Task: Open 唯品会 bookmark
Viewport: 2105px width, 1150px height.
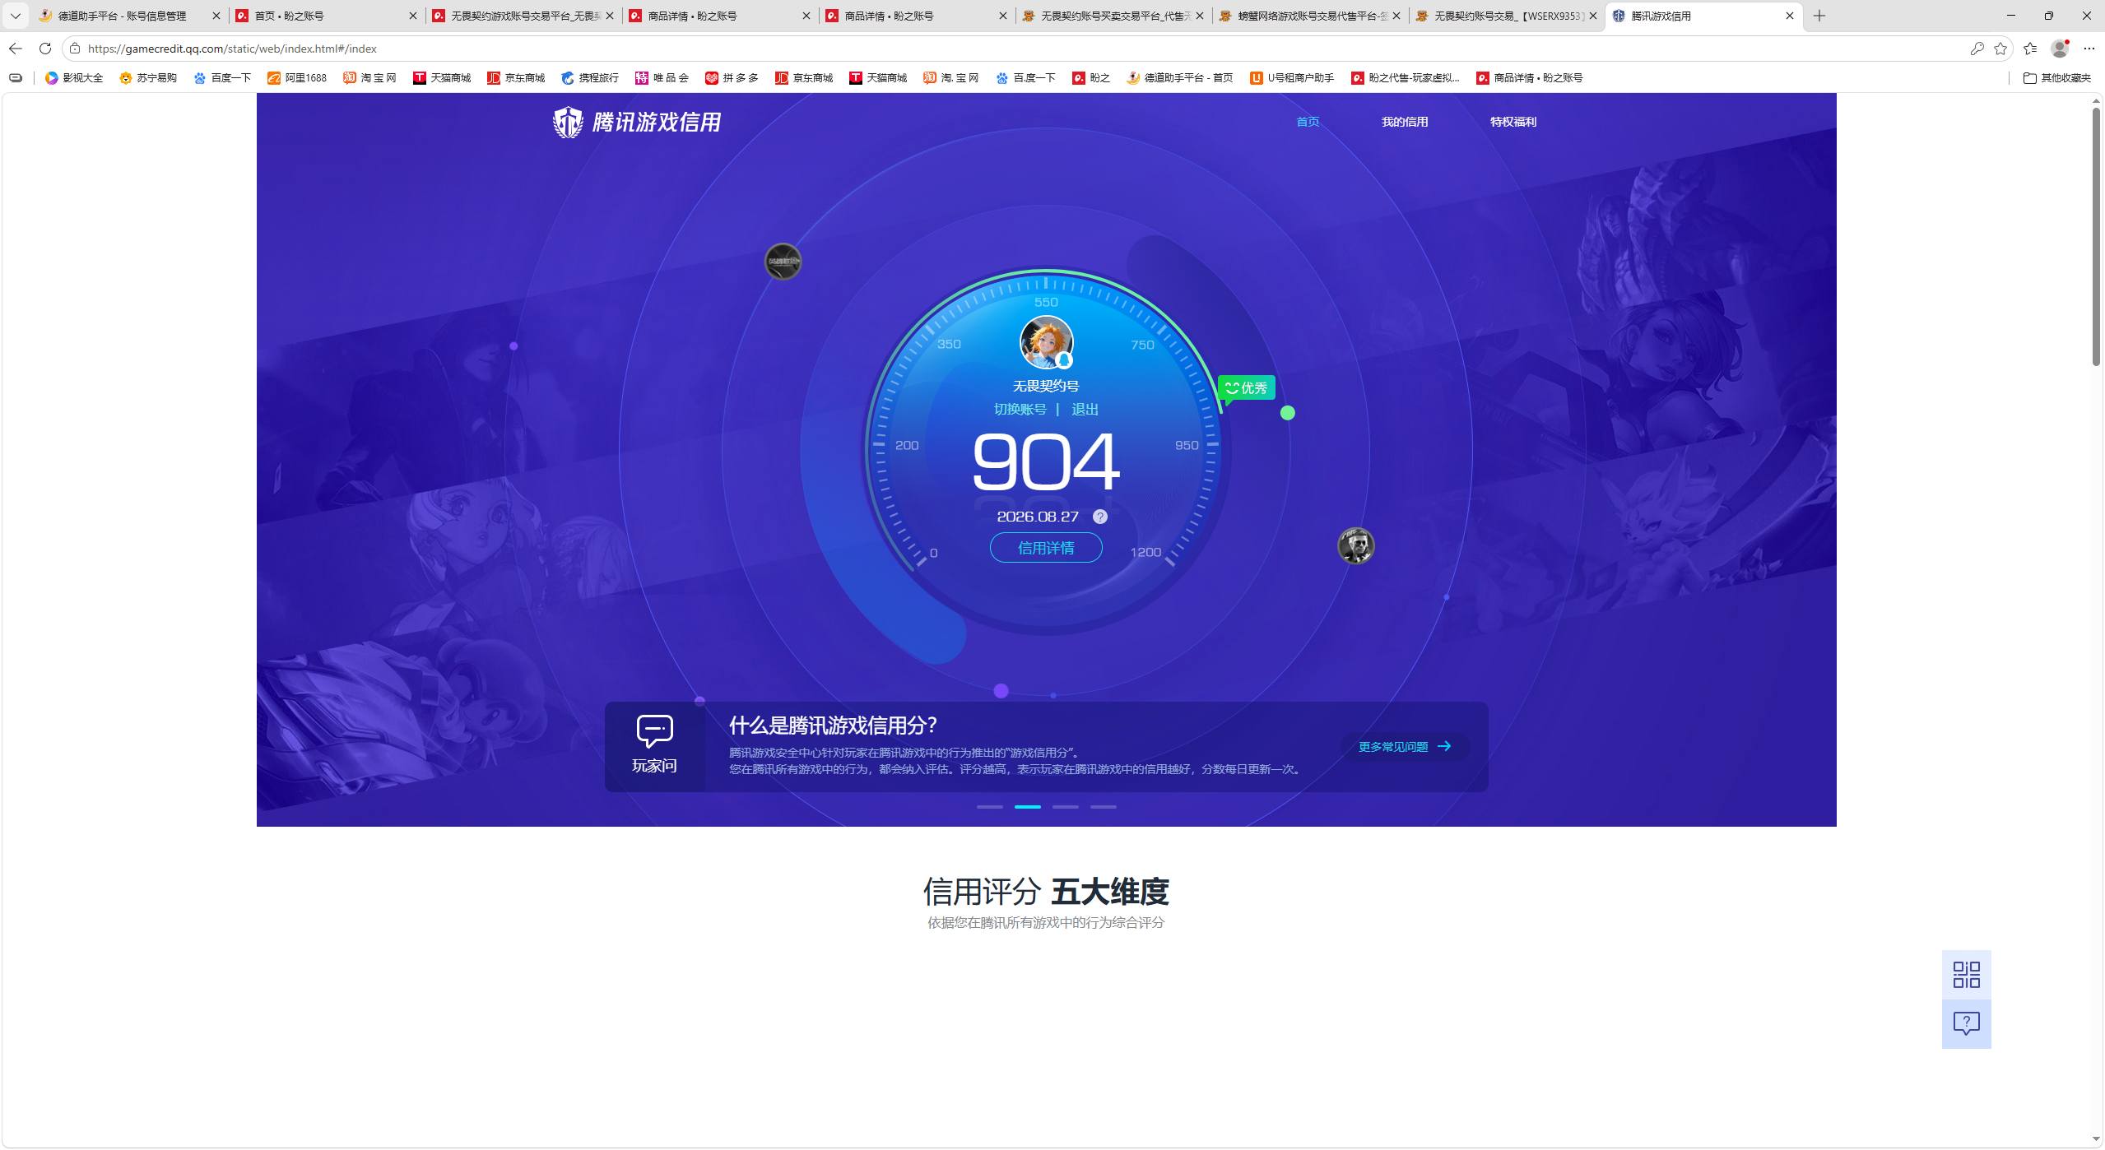Action: click(x=662, y=78)
